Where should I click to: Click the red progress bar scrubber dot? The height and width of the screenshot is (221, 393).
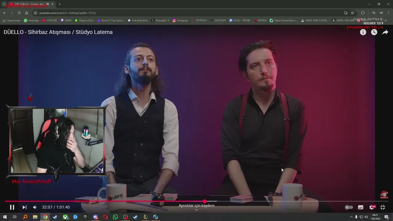click(205, 201)
